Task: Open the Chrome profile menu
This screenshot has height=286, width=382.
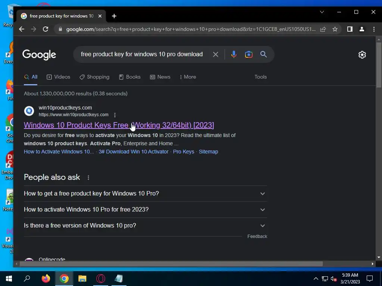Action: 362,29
